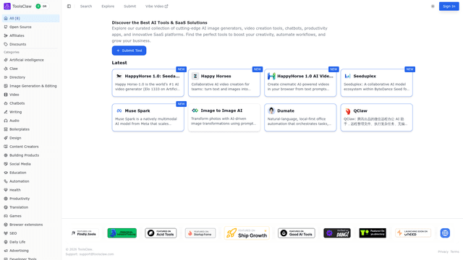463x260 pixels.
Task: Open the Privacy footer link
Action: (443, 252)
